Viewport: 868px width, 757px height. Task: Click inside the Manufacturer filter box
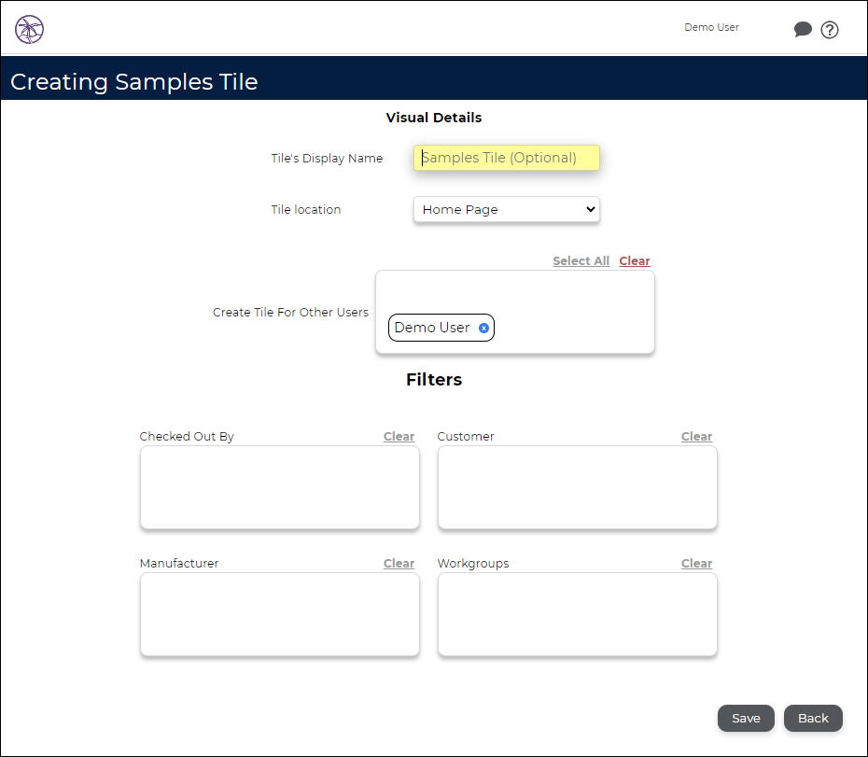tap(280, 614)
